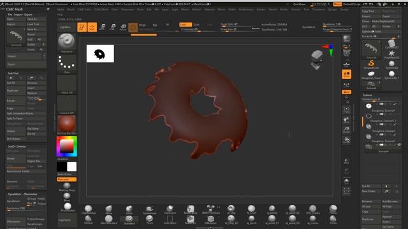
Task: Open the Preferences menu
Action: [x=246, y=10]
